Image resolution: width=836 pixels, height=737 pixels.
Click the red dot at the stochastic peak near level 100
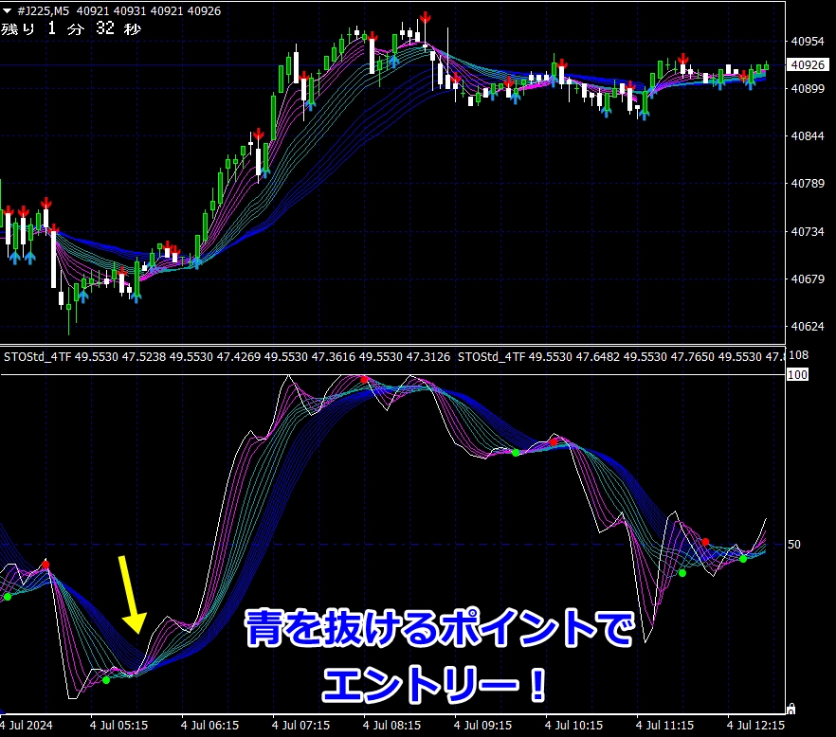(x=364, y=380)
